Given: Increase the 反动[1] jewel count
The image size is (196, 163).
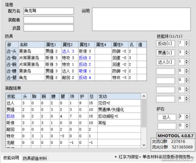Looking at the screenshot, I should pyautogui.click(x=187, y=42).
